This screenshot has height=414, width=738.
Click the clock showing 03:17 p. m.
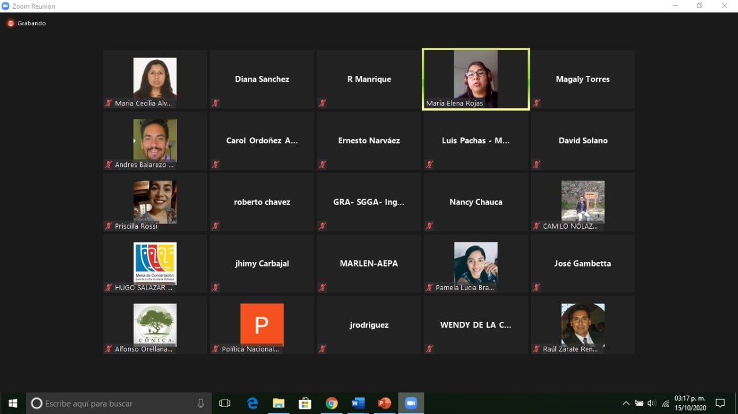pos(690,403)
